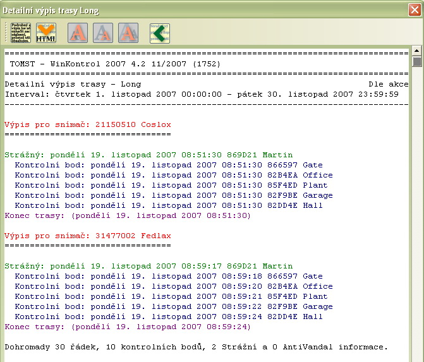Click the Strážný line at 08:59:17

pyautogui.click(x=148, y=266)
